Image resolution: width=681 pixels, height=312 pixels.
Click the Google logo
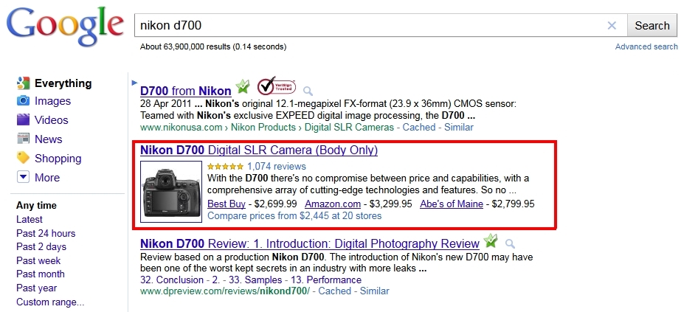[x=65, y=27]
